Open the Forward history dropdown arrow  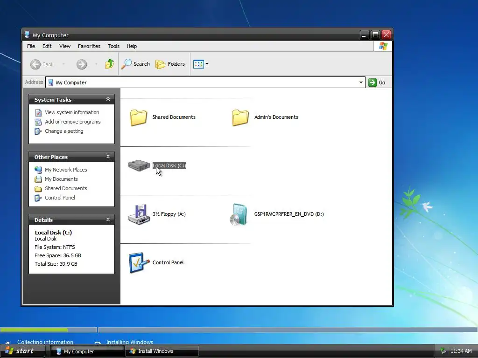(96, 64)
